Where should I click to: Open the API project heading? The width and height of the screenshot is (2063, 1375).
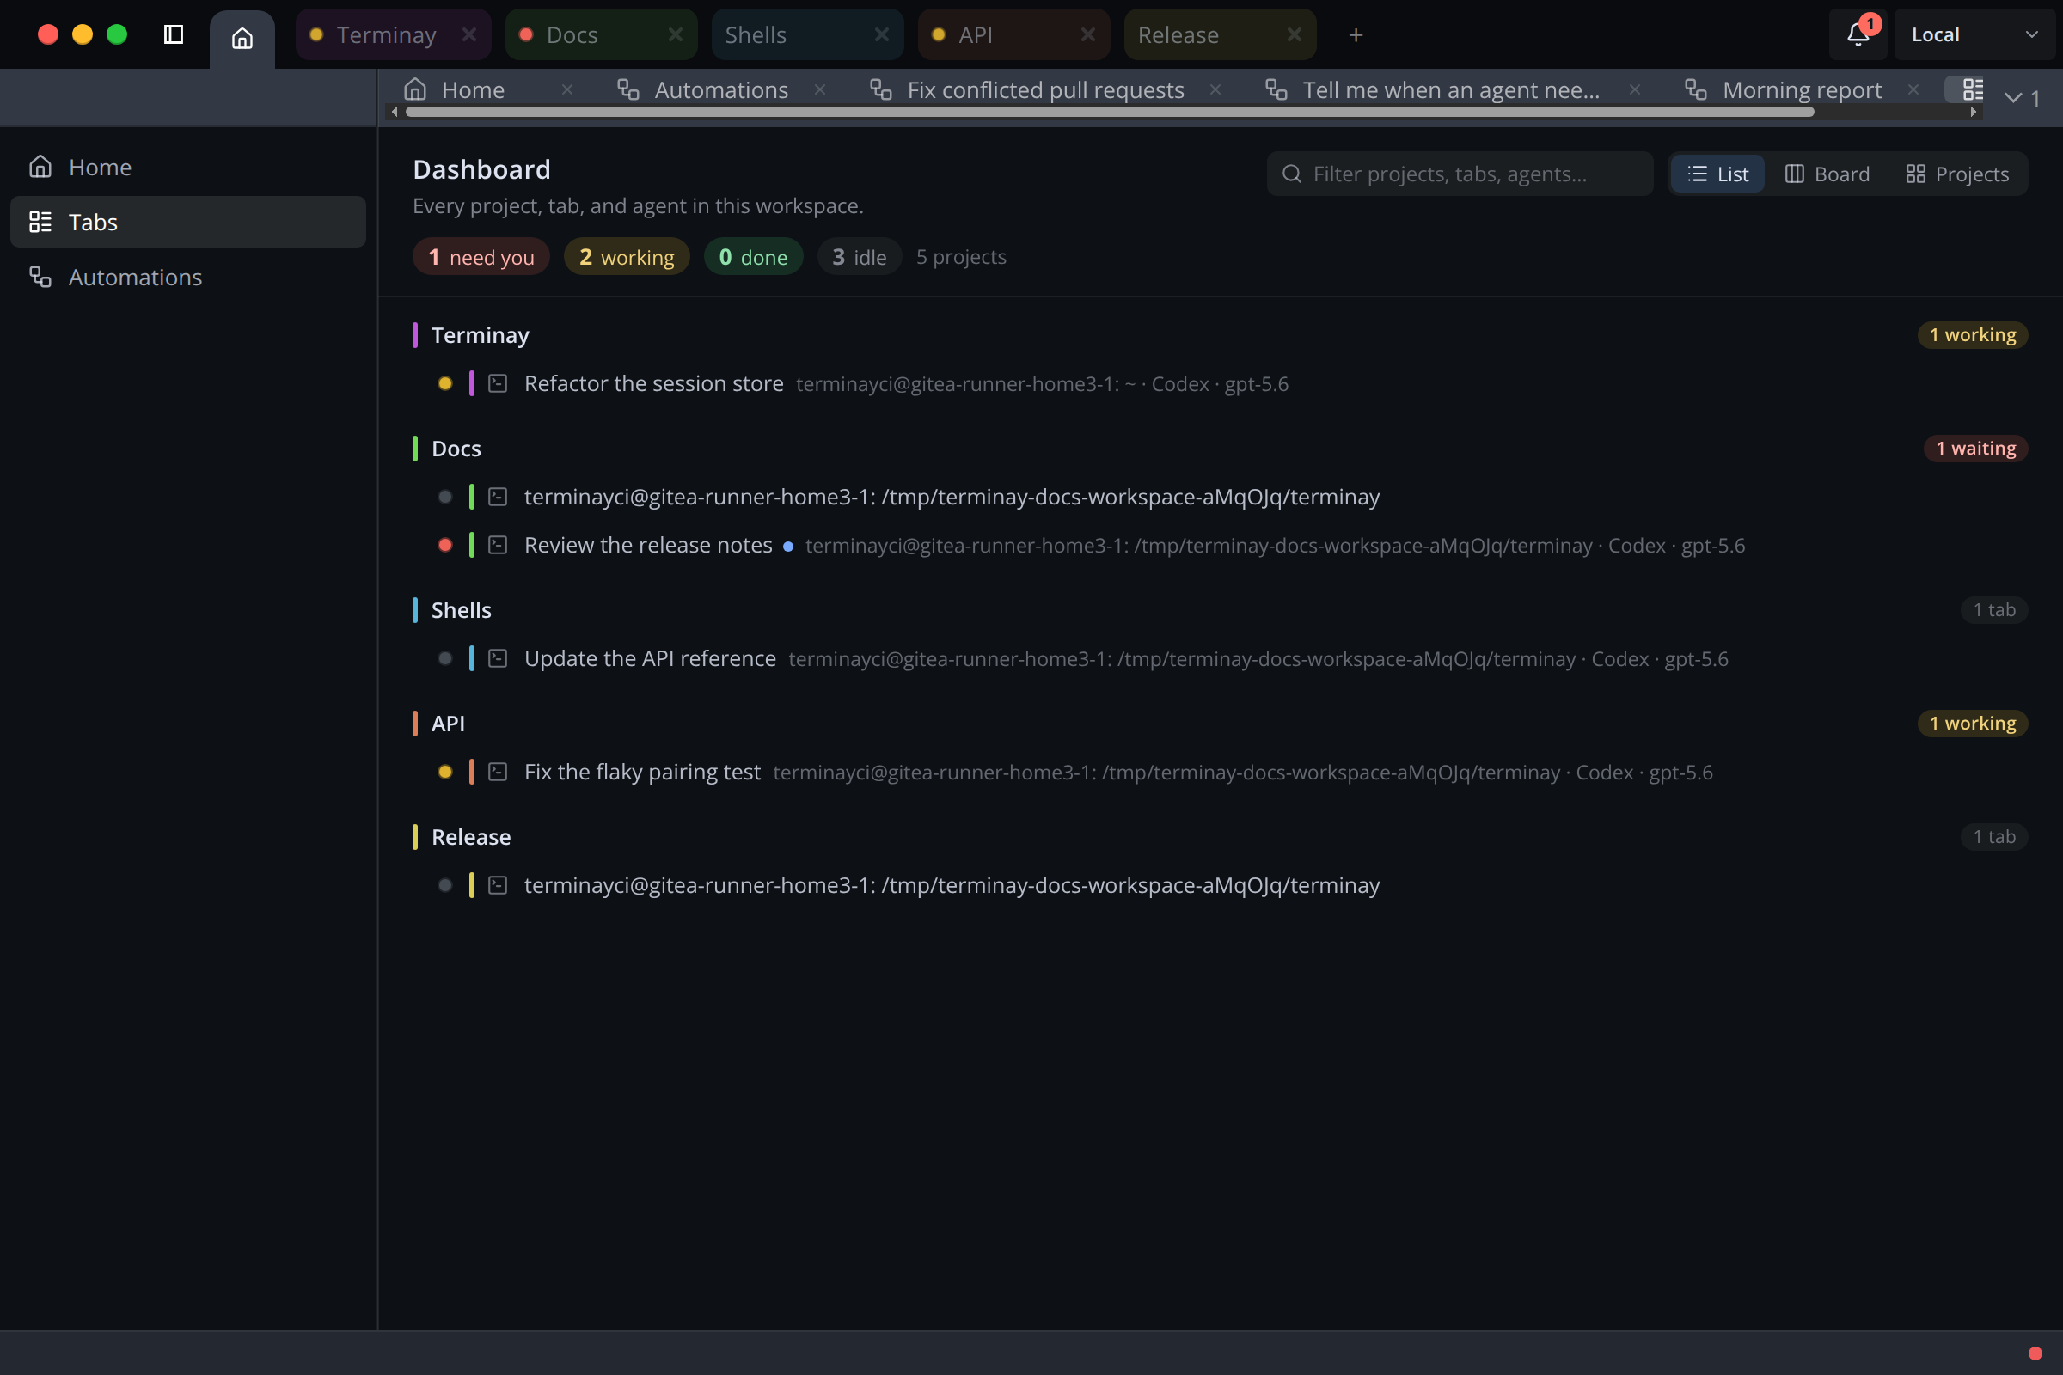pyautogui.click(x=448, y=724)
